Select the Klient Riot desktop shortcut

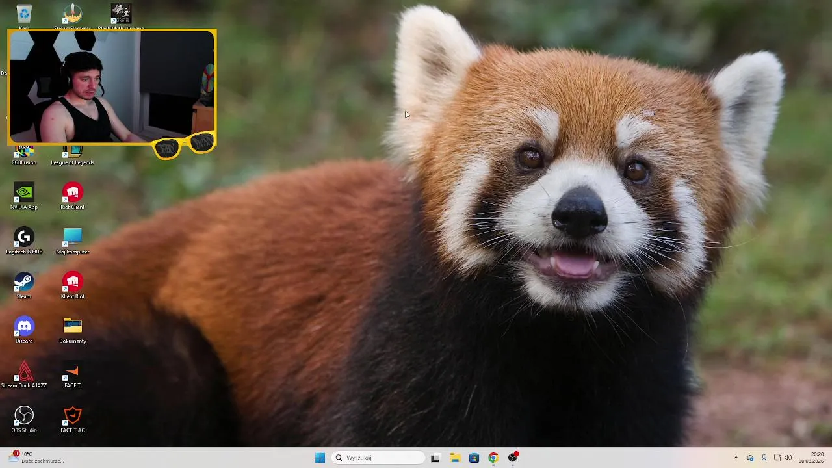tap(72, 286)
